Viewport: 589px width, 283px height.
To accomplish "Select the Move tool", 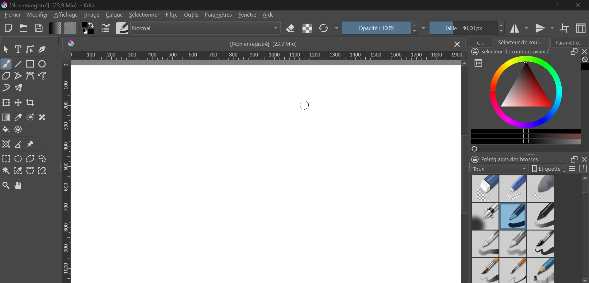I will click(18, 103).
